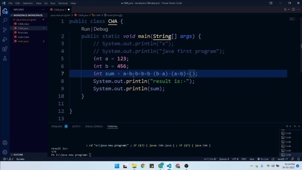Collapse the java new program folder

(x=26, y=20)
